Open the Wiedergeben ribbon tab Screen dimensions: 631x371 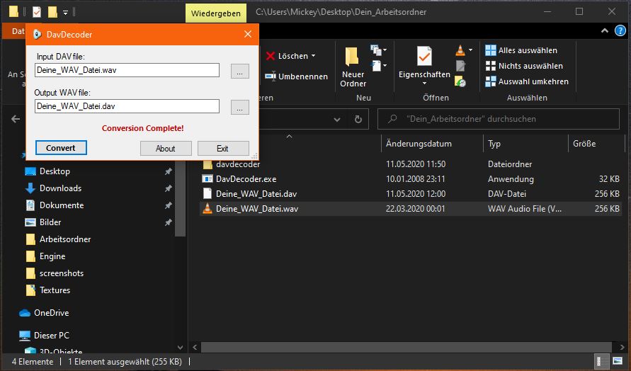point(215,13)
